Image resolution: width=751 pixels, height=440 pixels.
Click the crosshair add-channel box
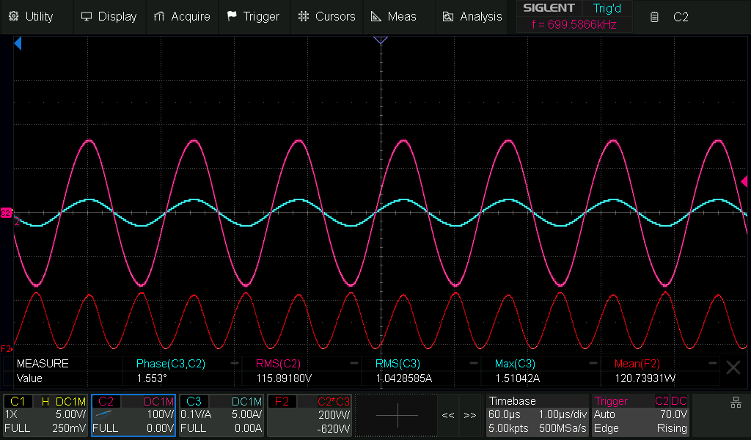tap(397, 415)
